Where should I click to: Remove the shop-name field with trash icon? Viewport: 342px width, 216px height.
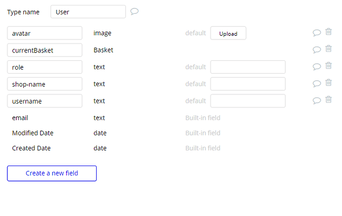[329, 83]
